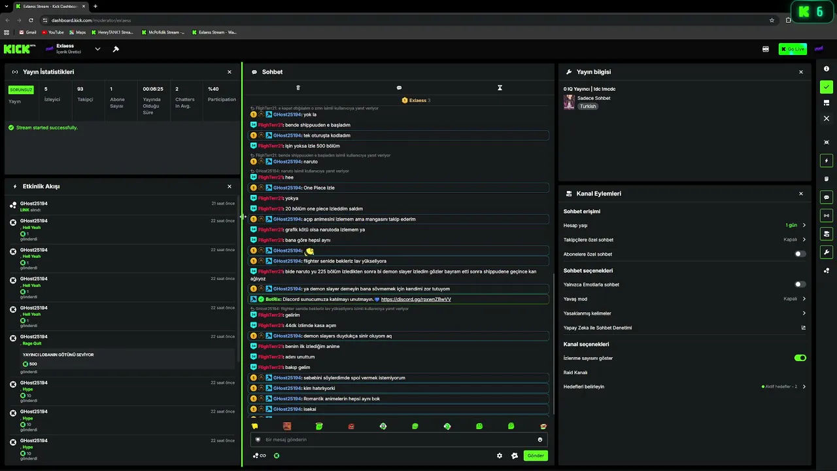Screen dimensions: 837x471
Task: Toggle Yalnızca Emotlarla sohbet switch
Action: 800,285
